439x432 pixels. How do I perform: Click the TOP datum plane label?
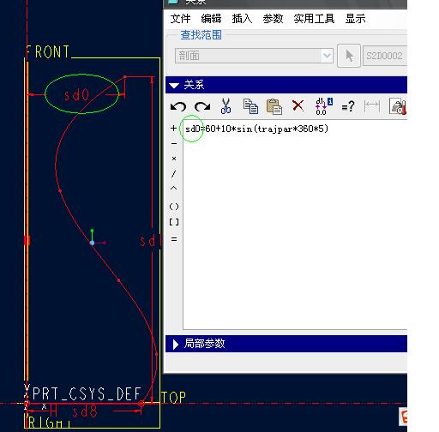[173, 398]
